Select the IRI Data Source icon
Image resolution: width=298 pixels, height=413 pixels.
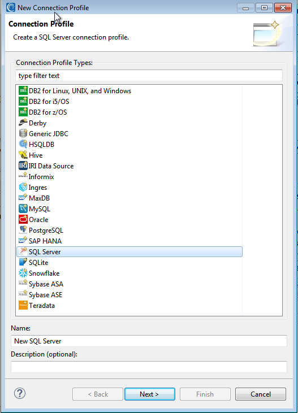click(x=23, y=166)
